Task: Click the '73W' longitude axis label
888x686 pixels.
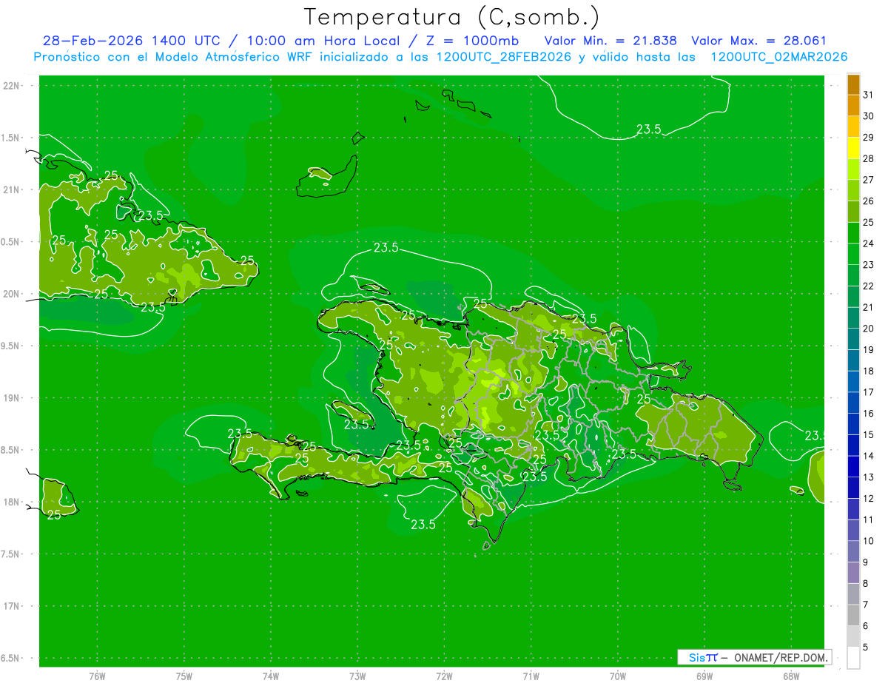Action: 357,676
